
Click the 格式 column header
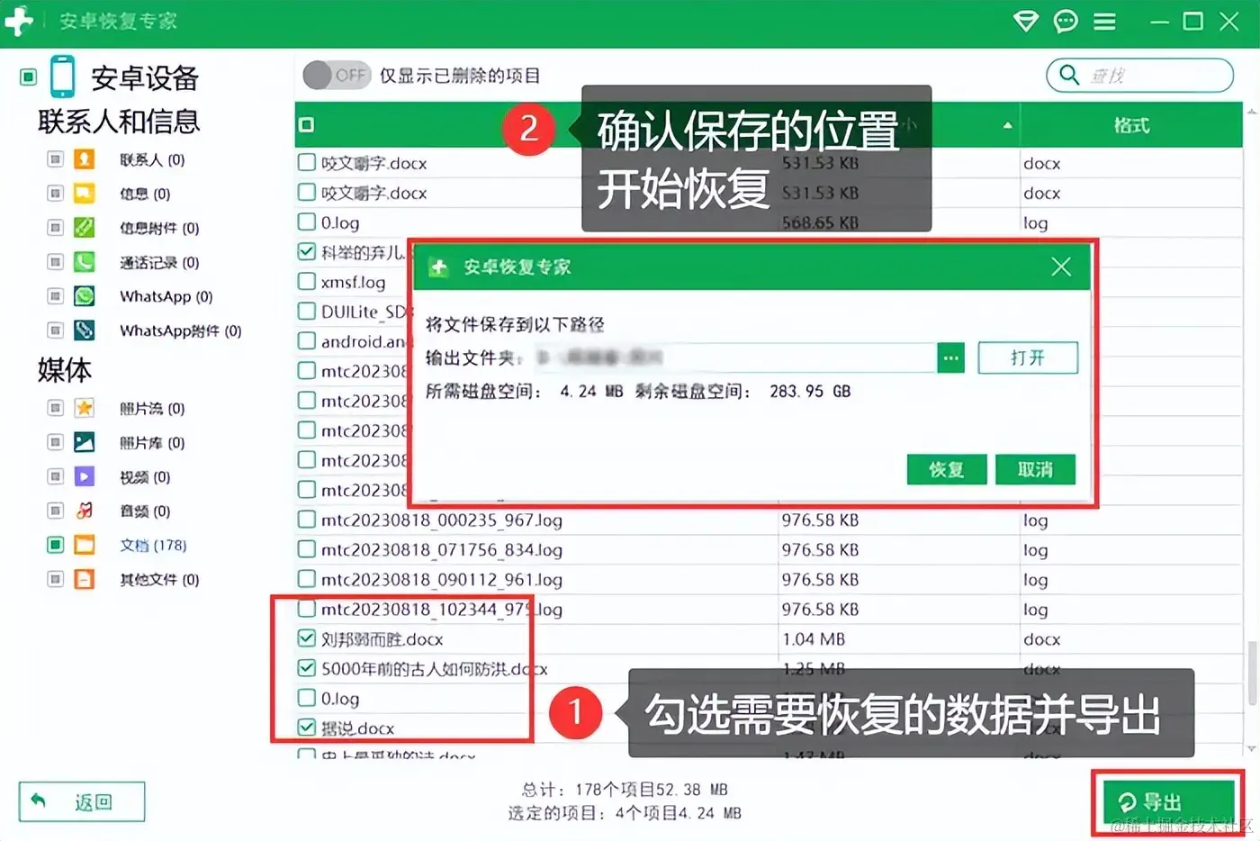pyautogui.click(x=1131, y=125)
